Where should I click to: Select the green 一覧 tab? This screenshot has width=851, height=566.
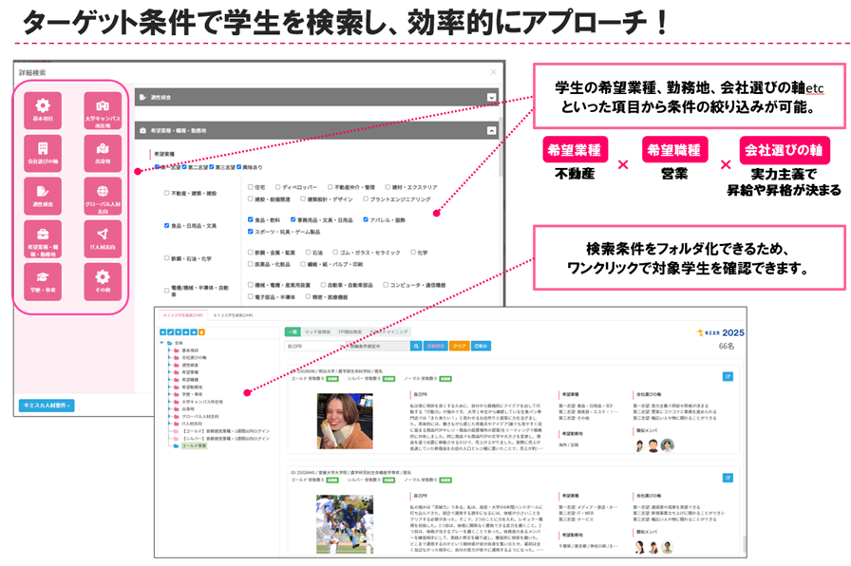[x=293, y=331]
